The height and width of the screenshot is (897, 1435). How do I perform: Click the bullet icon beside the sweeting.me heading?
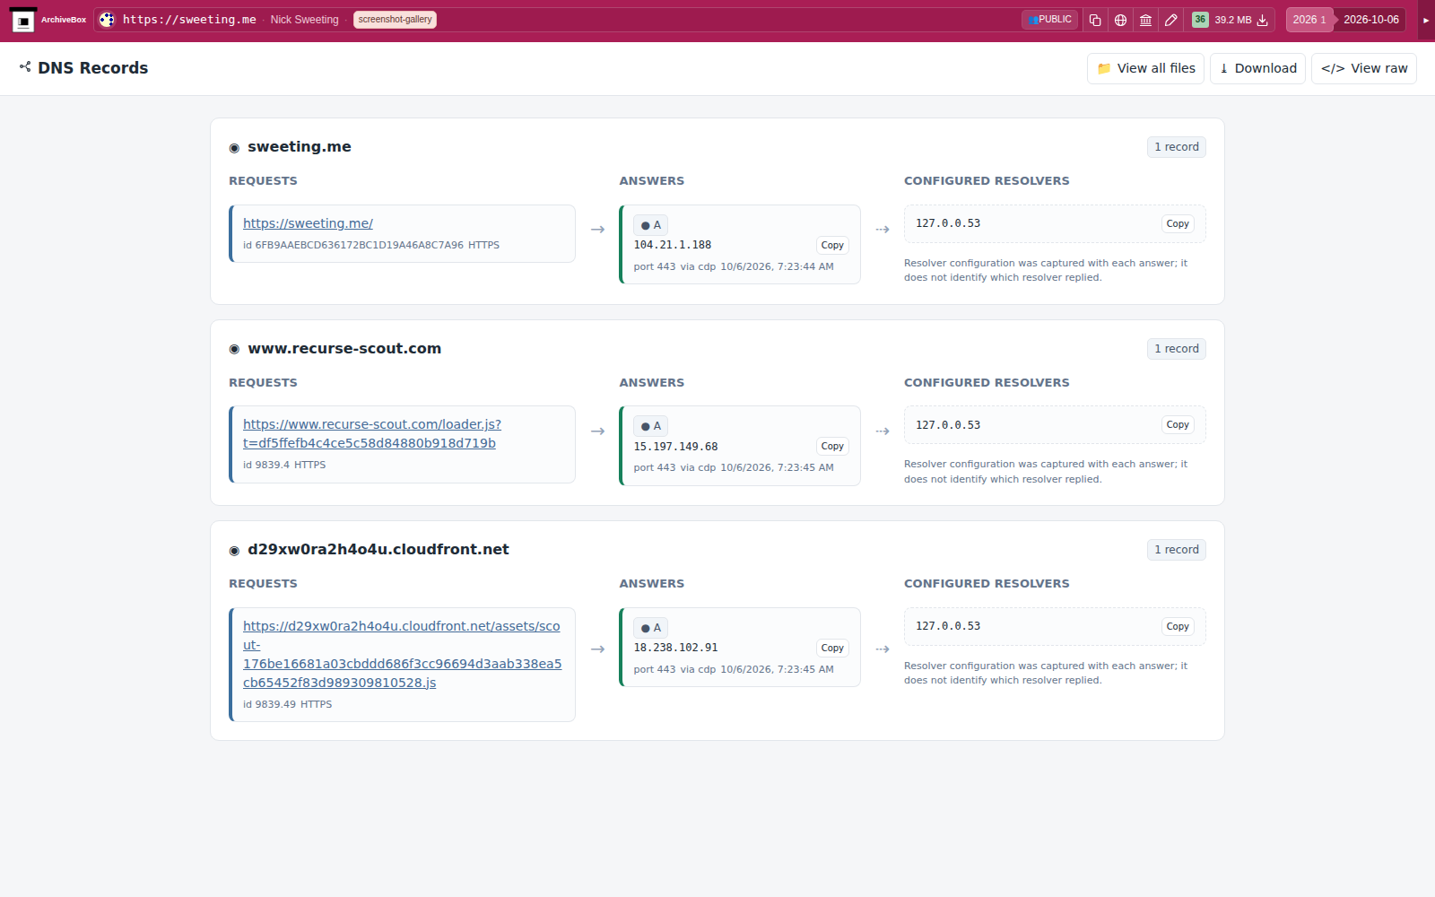coord(234,148)
